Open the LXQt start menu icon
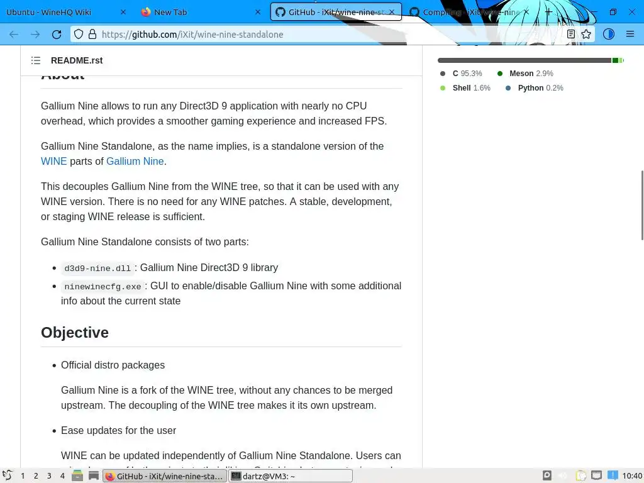The image size is (644, 483). pos(8,475)
